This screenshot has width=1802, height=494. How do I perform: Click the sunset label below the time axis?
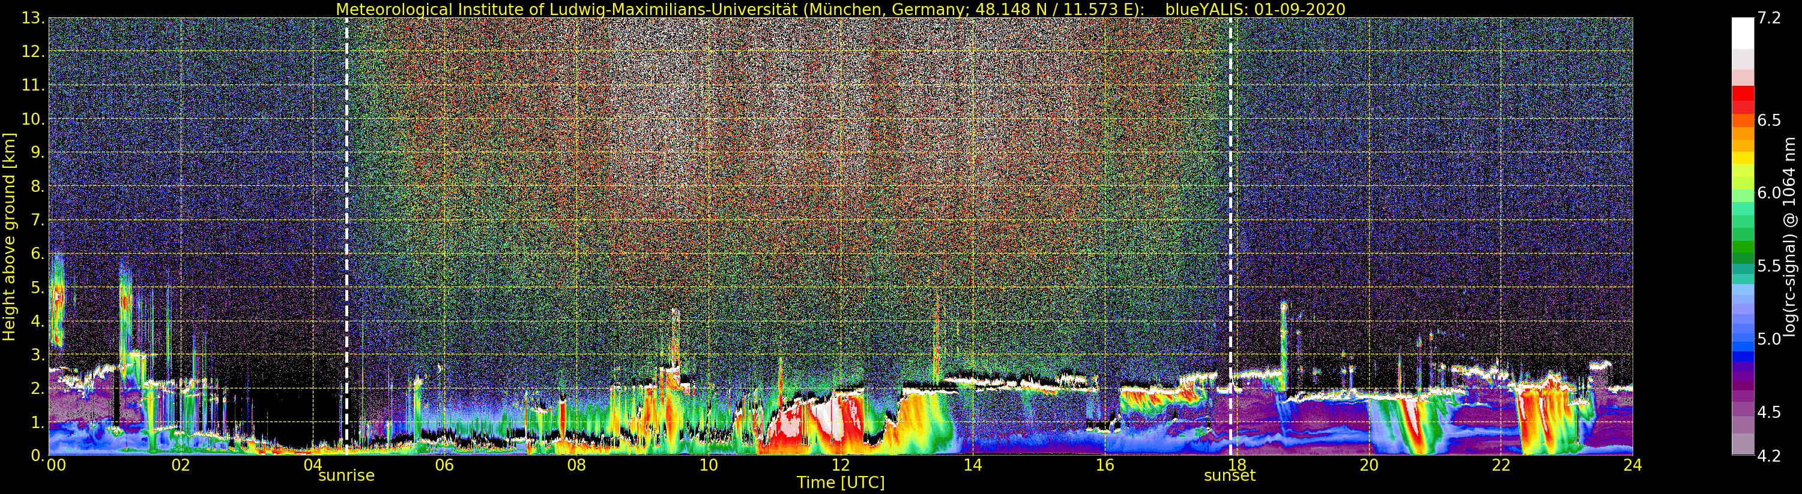pyautogui.click(x=1229, y=476)
